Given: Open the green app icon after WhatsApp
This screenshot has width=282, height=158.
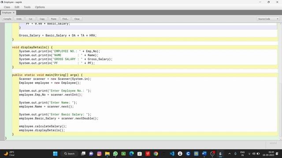Looking at the screenshot, I should (x=123, y=154).
